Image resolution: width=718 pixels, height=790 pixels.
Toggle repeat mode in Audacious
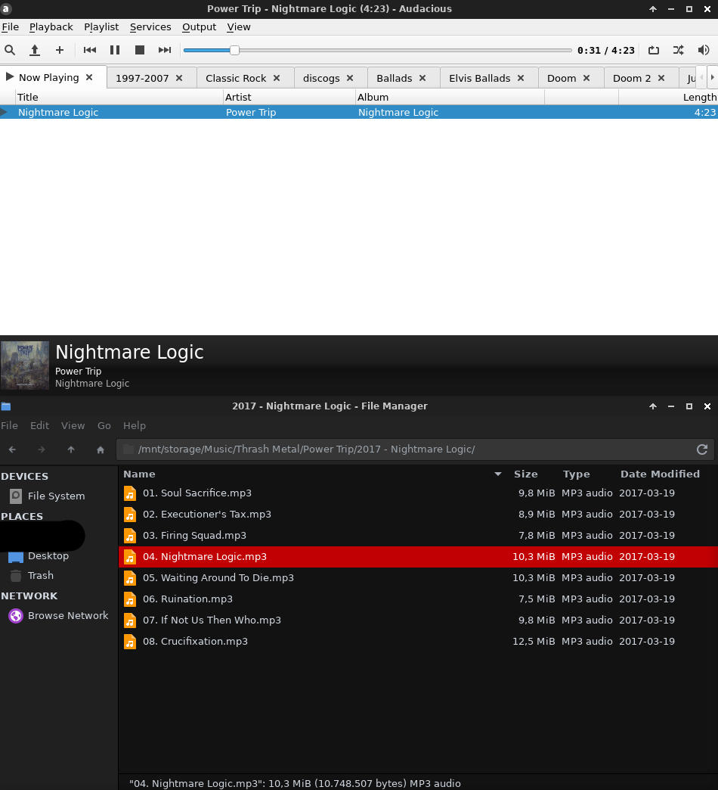pos(654,50)
